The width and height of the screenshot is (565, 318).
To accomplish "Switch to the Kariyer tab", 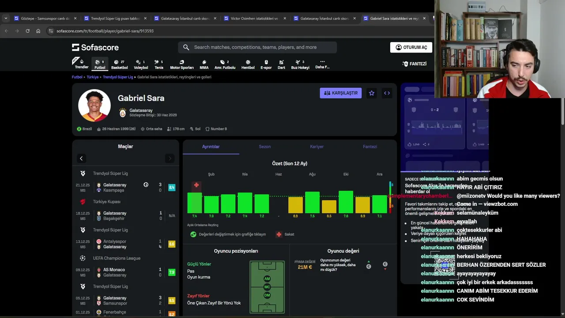I will pyautogui.click(x=317, y=147).
